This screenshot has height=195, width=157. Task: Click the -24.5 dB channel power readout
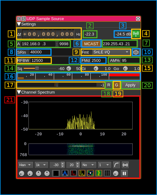(123, 34)
